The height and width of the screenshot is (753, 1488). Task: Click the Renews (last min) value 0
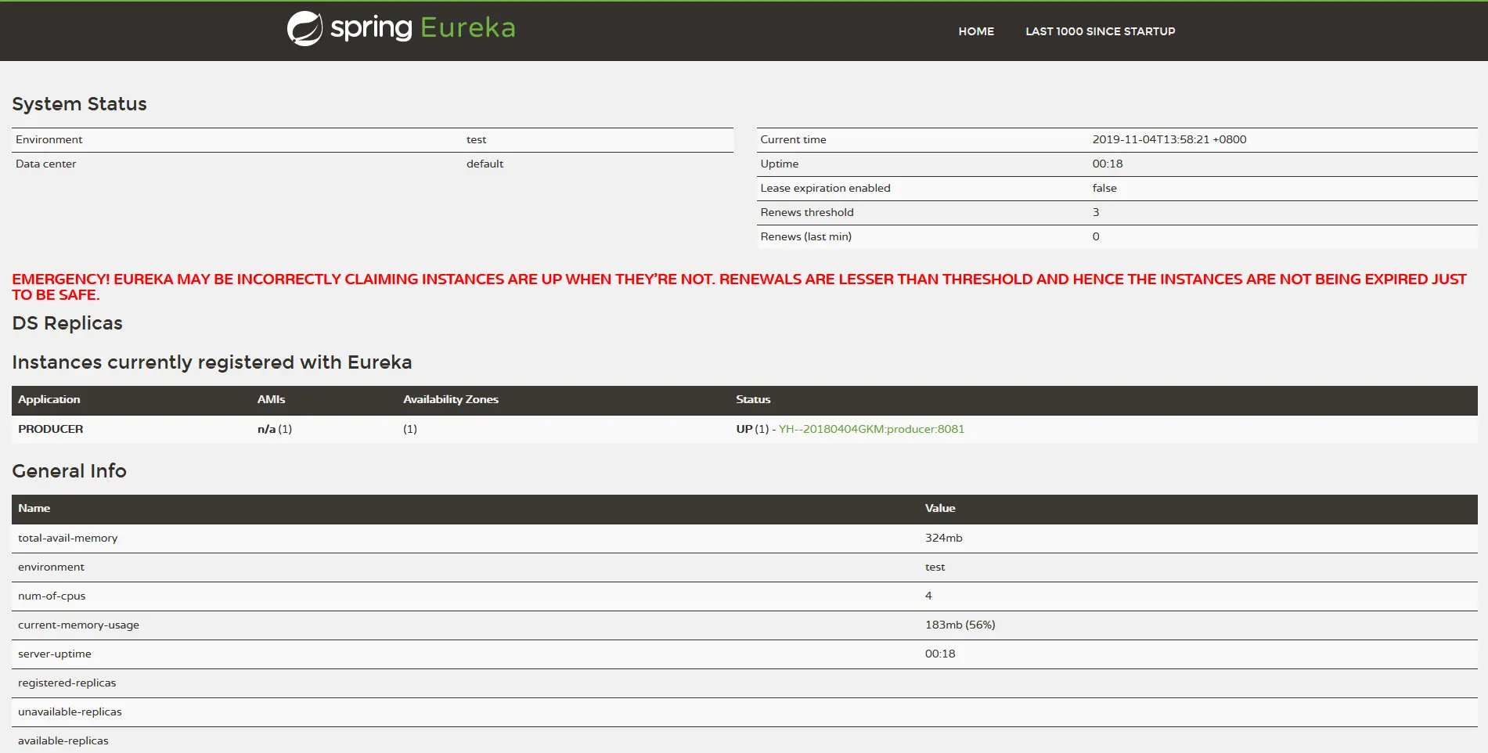pyautogui.click(x=1096, y=236)
